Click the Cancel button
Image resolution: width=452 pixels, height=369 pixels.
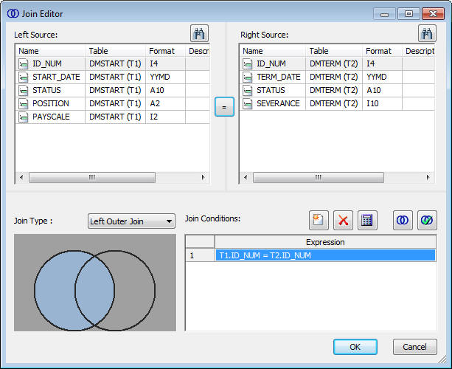[x=415, y=347]
